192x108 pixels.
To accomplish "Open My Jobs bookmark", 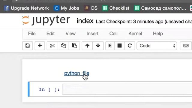I will (x=67, y=8).
